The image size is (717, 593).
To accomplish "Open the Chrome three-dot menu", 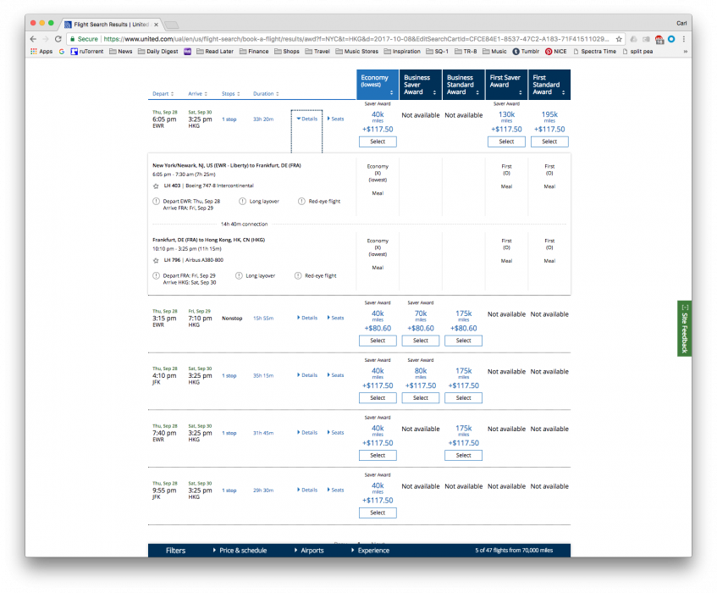I will [x=683, y=39].
